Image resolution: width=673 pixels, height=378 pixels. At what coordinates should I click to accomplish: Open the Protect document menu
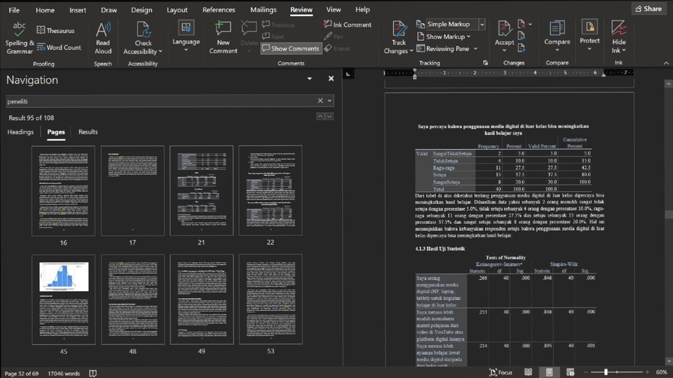[590, 36]
